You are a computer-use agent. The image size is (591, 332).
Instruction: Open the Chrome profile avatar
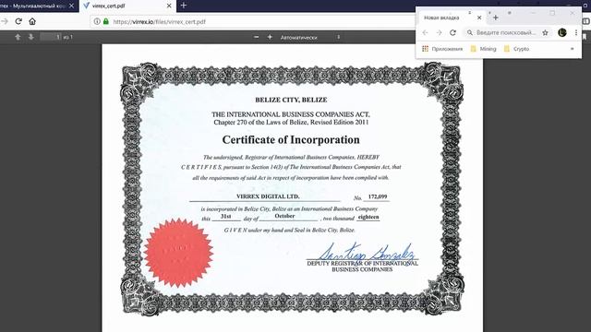pyautogui.click(x=562, y=33)
